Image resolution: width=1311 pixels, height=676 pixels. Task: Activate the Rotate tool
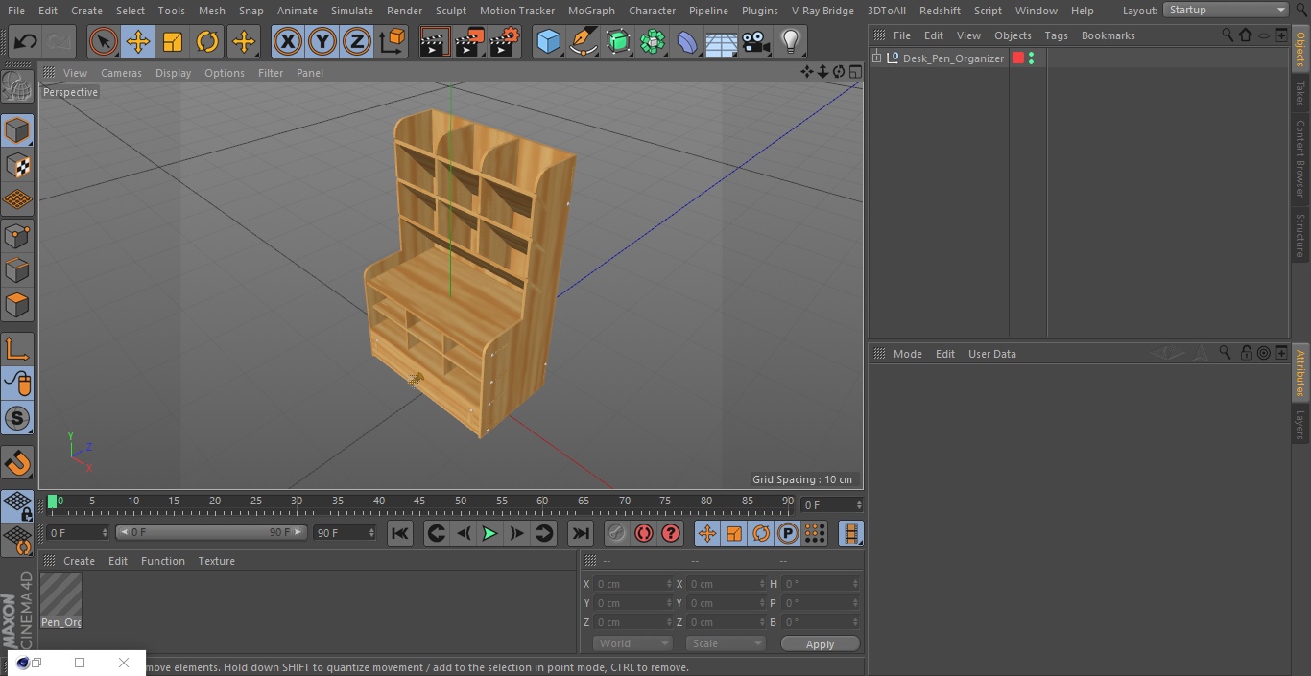(x=207, y=42)
